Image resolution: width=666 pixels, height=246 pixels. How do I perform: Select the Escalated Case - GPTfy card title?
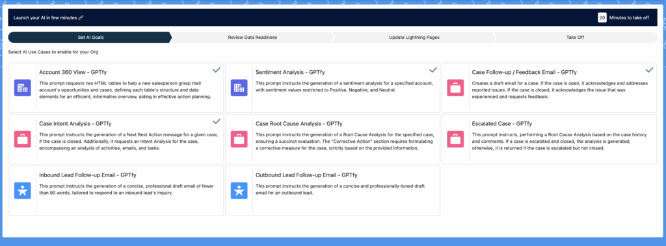click(x=501, y=124)
